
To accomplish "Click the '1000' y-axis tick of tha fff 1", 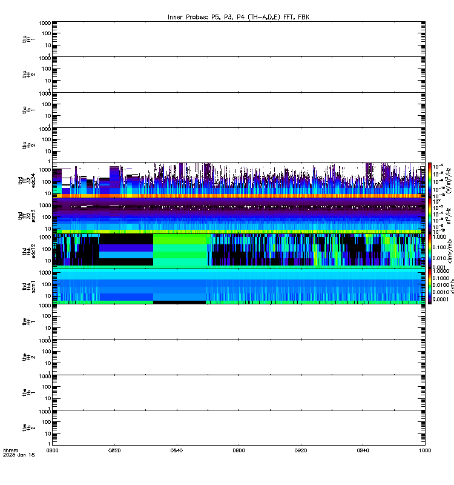I will [45, 23].
